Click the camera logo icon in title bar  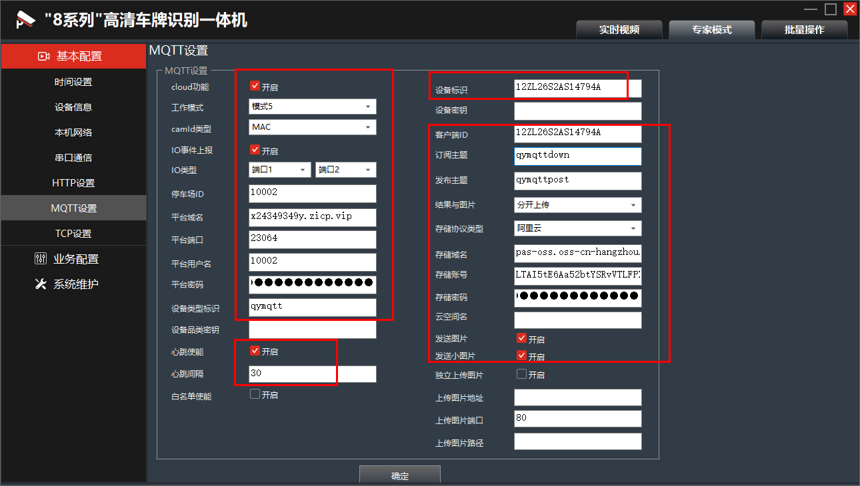coord(25,19)
